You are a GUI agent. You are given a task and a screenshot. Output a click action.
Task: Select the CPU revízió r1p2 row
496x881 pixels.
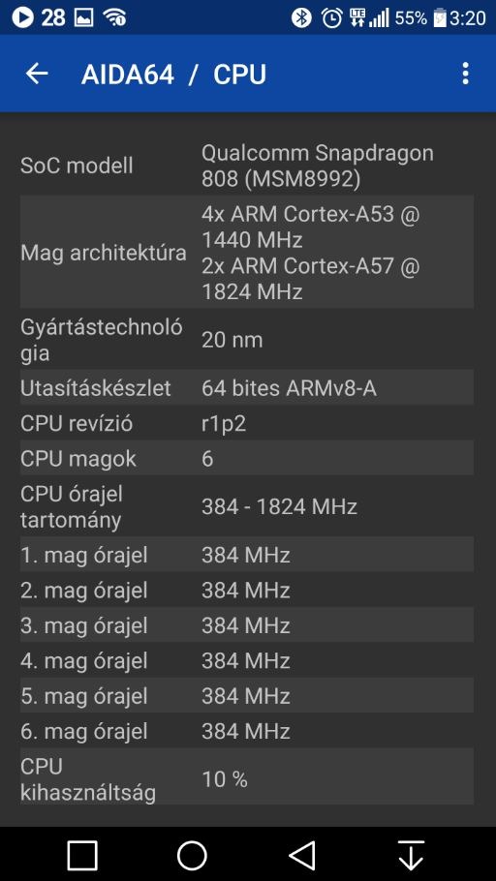(x=247, y=423)
